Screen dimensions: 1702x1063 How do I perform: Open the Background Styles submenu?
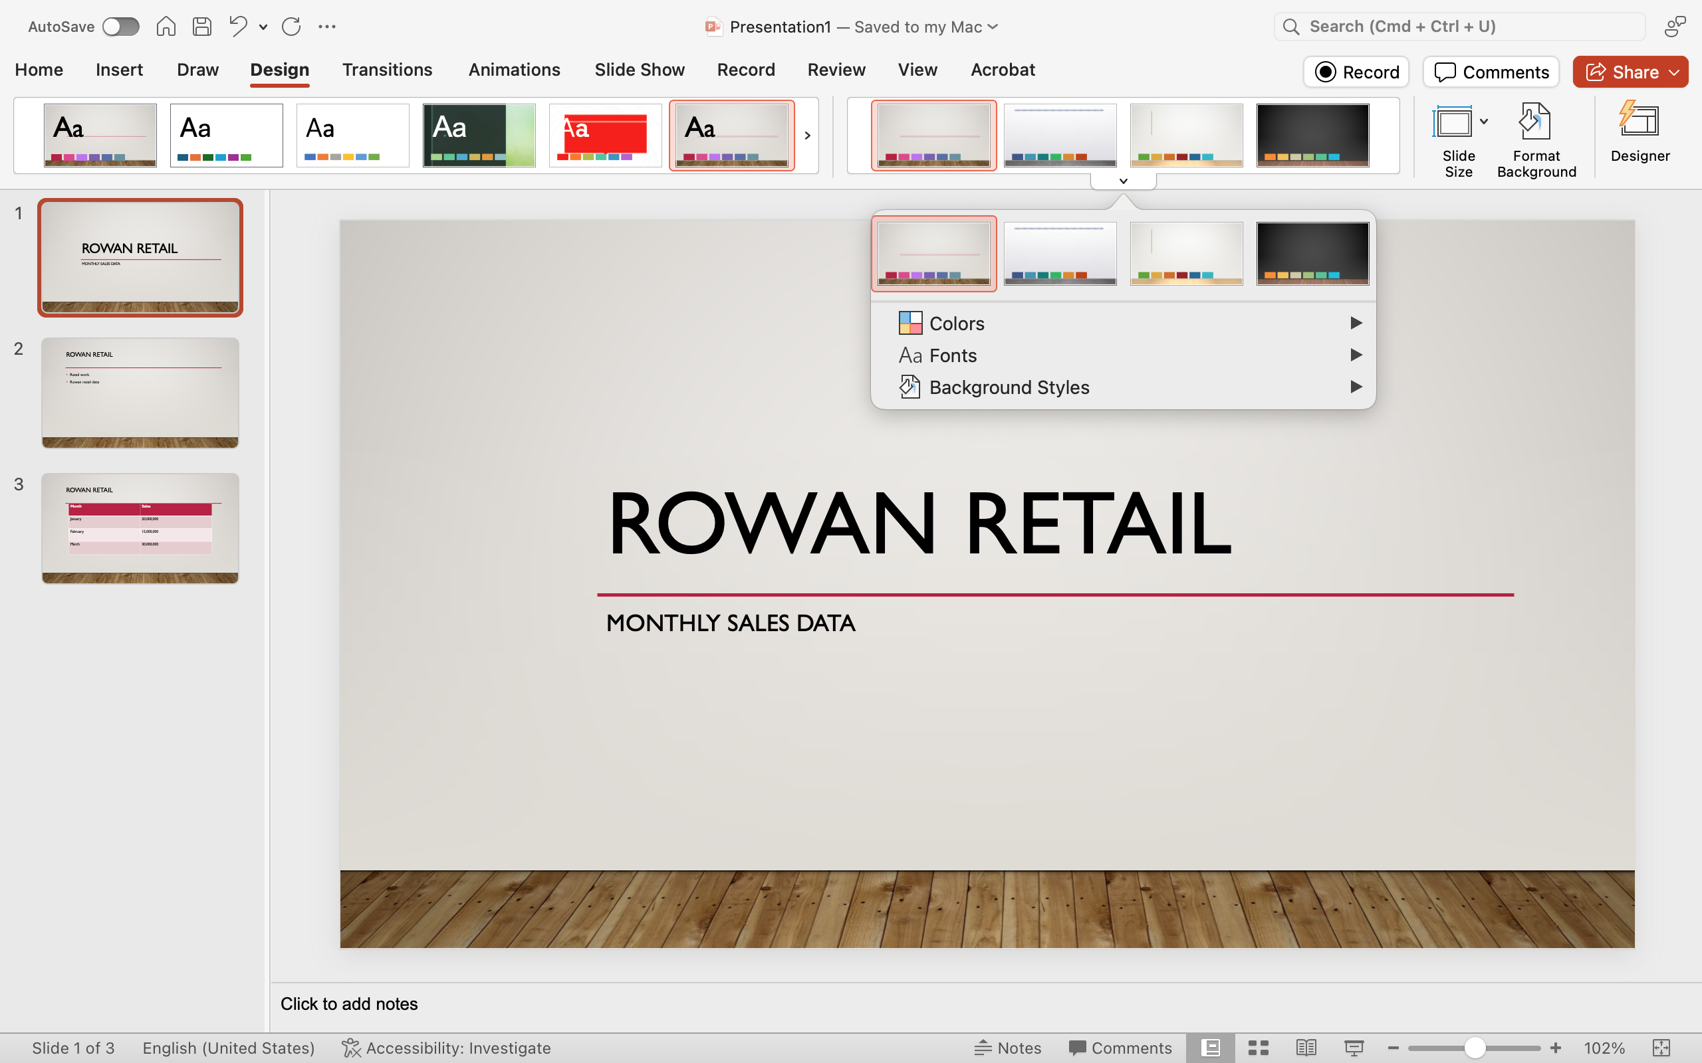point(1123,387)
